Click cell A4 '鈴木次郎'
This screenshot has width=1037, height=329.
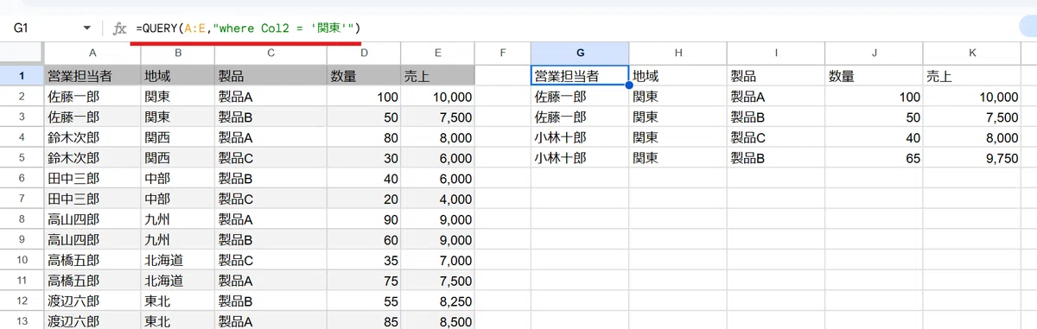92,137
